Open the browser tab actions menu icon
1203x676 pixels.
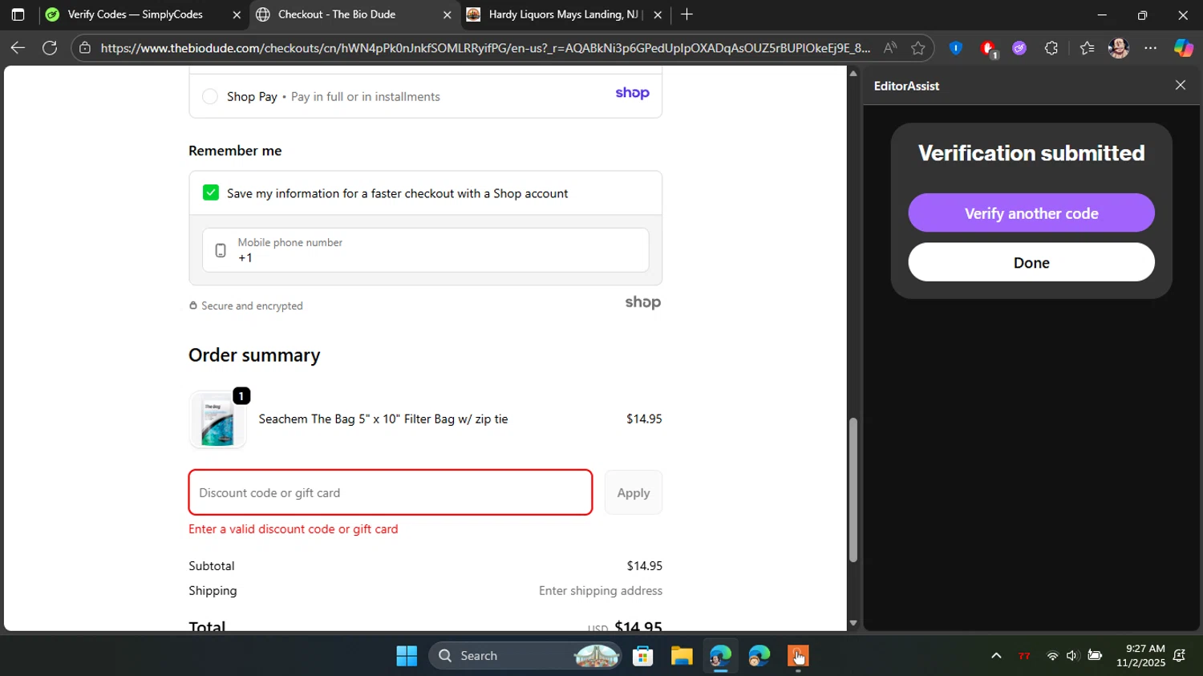pos(18,14)
